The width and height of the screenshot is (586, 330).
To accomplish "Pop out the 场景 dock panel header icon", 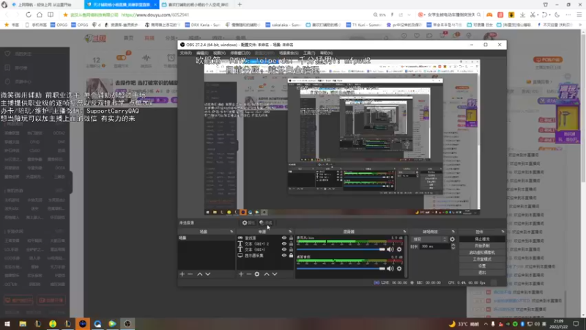I will pyautogui.click(x=231, y=232).
